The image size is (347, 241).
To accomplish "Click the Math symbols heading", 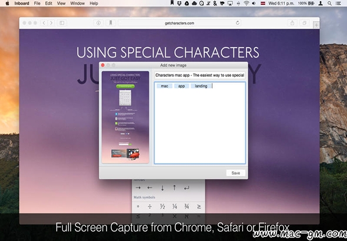I will (144, 197).
